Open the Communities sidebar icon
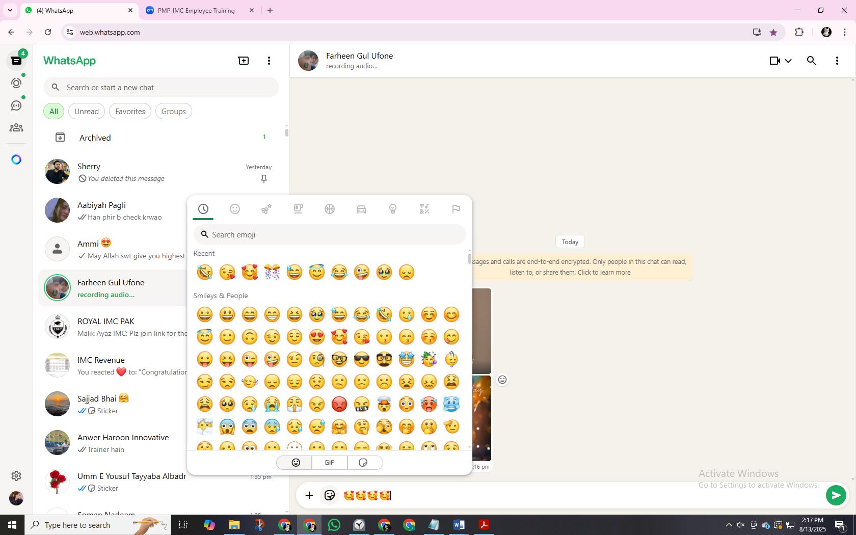The height and width of the screenshot is (535, 856). (x=16, y=128)
